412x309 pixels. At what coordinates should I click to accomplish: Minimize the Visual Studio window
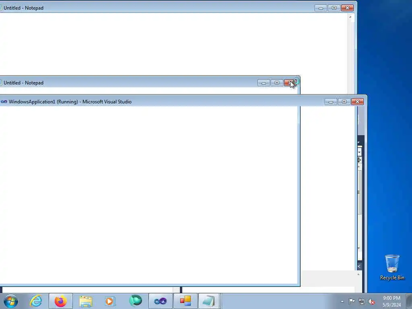331,102
